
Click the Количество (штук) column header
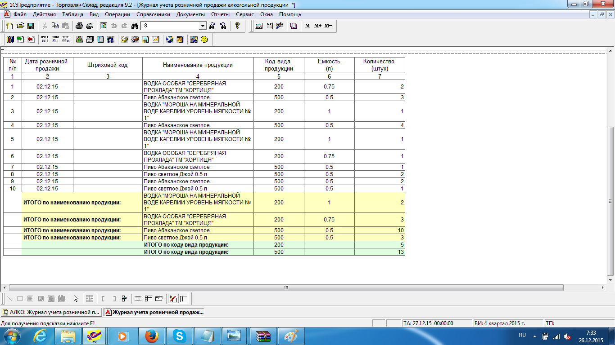(x=380, y=65)
